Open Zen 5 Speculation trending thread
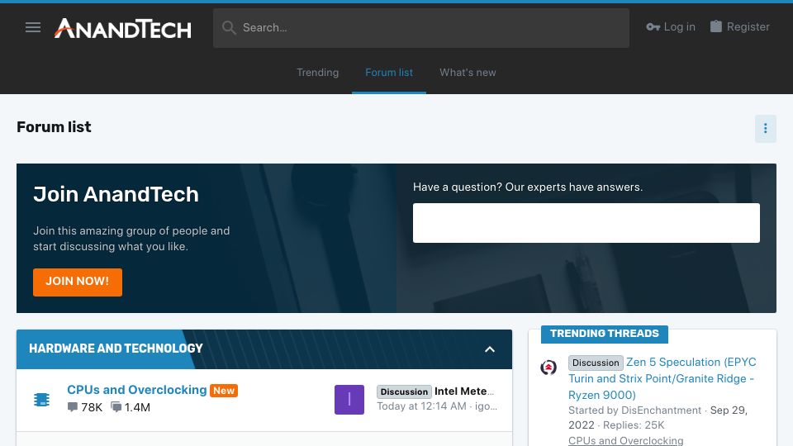The width and height of the screenshot is (793, 446). pyautogui.click(x=662, y=379)
